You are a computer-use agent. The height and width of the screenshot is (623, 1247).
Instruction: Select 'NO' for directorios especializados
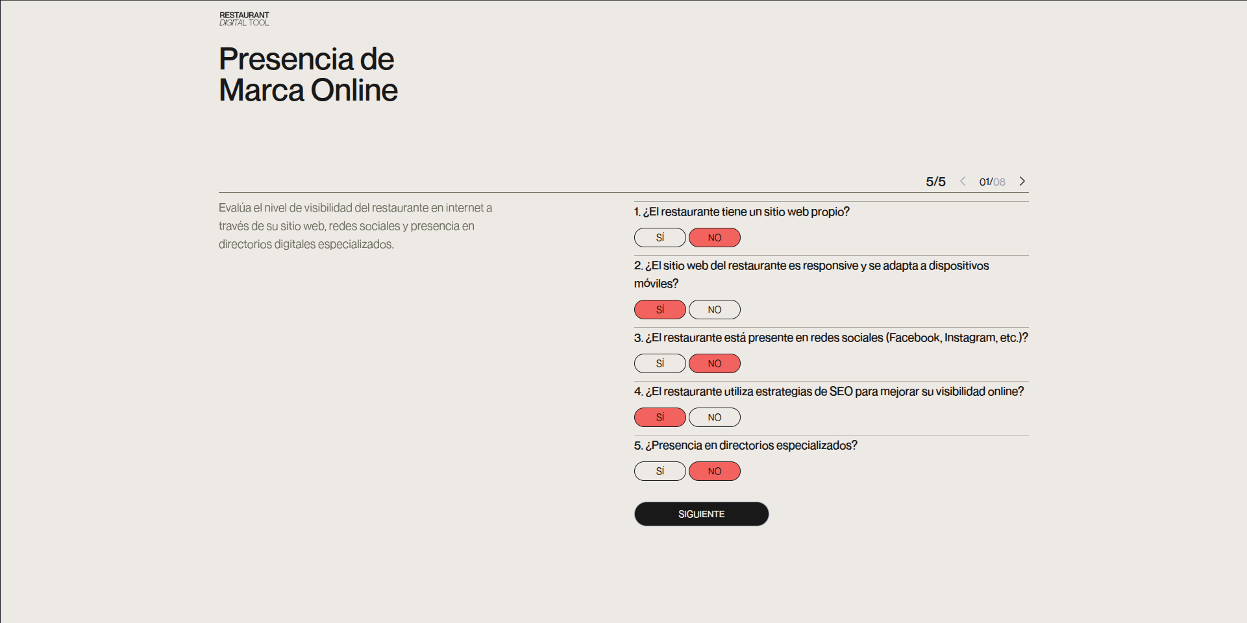pos(715,471)
